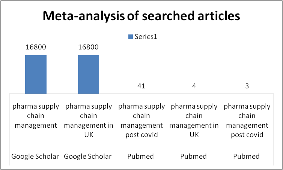Select the Pubmed label under the 41 value
Viewport: 283px width, 170px height.
coord(141,157)
